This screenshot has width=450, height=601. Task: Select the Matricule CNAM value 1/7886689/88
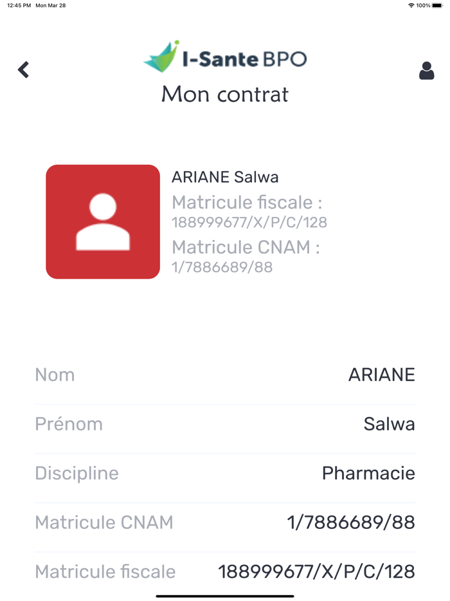[350, 522]
